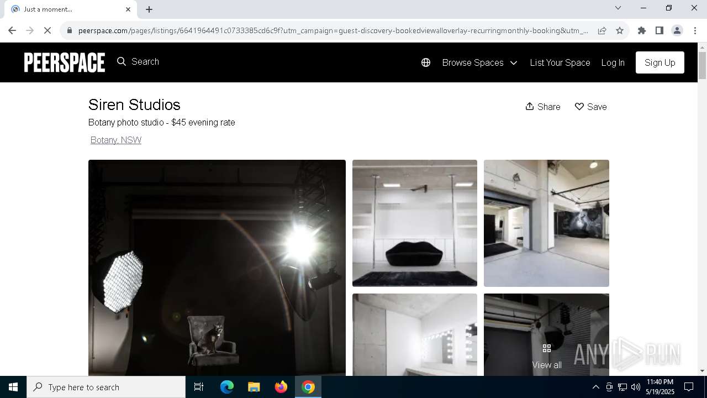Open the language globe icon
Screen dimensions: 707x398
click(x=426, y=62)
